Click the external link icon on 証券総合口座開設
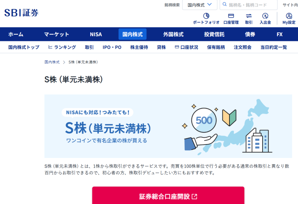The image size is (298, 204). click(194, 197)
